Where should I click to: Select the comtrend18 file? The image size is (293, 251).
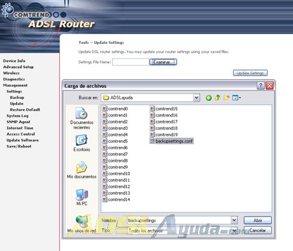(164, 128)
